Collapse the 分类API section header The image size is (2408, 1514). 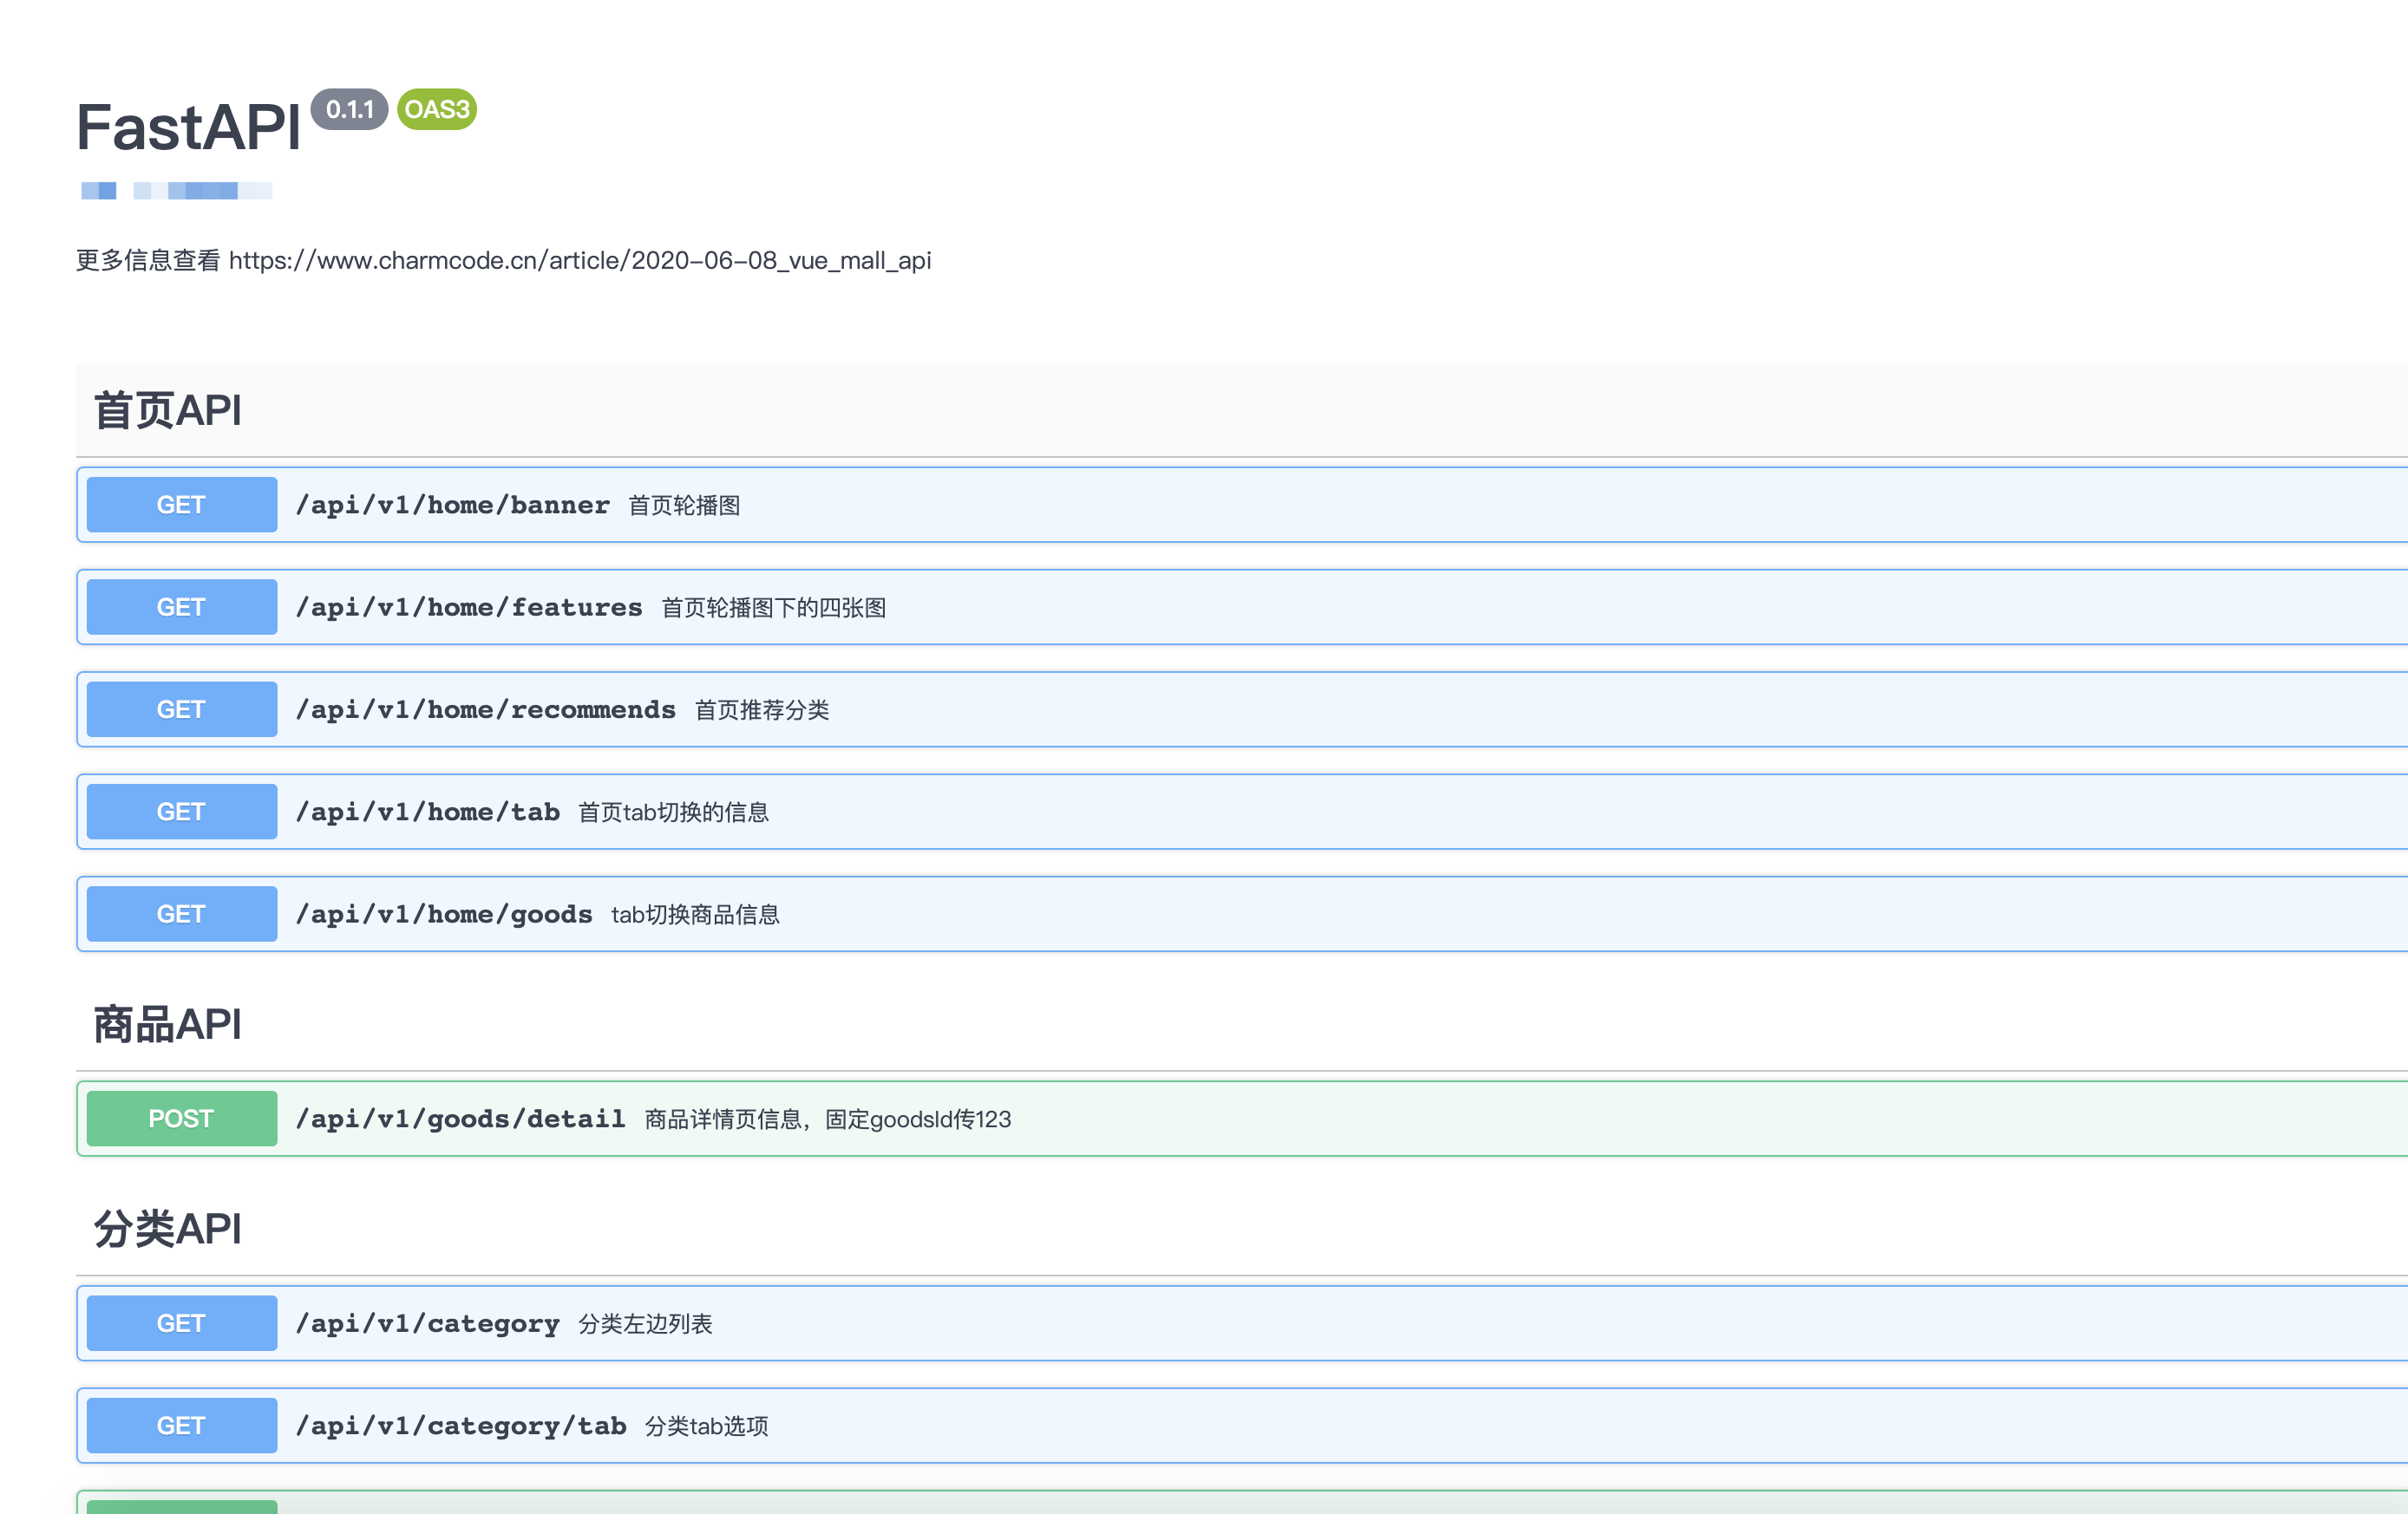[168, 1230]
